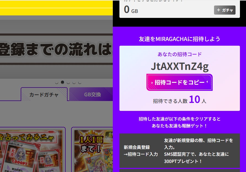Click the plus ガチャ button

pos(224,10)
